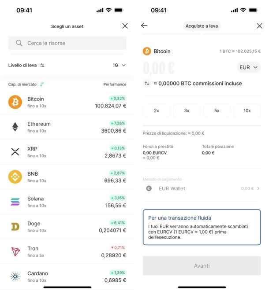Tap the Tron logo icon
This screenshot has width=269, height=291.
pos(15,252)
